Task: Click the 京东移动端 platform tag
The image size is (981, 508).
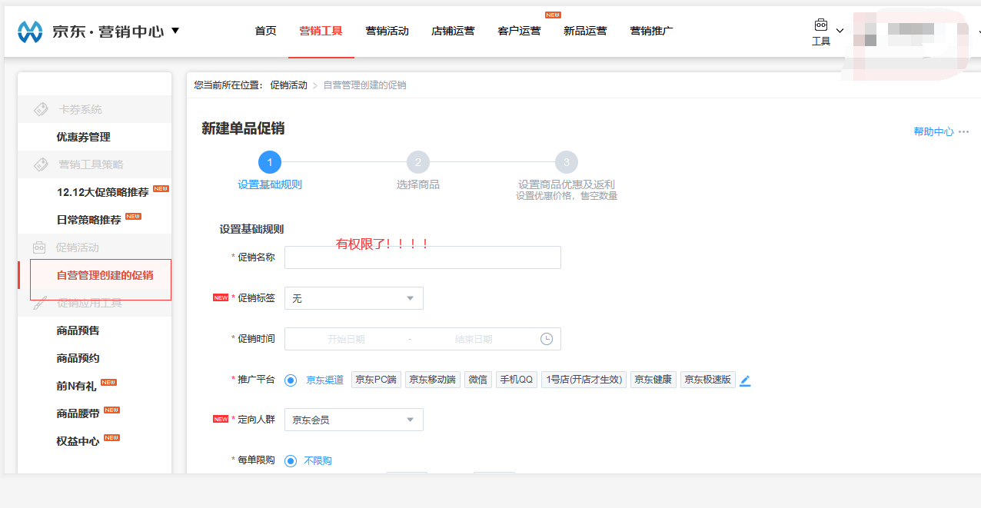Action: coord(433,380)
